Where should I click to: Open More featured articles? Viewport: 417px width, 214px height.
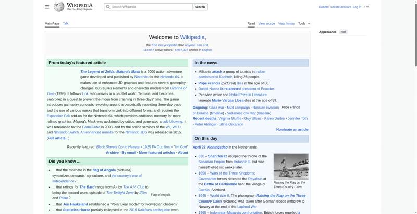pos(157,153)
